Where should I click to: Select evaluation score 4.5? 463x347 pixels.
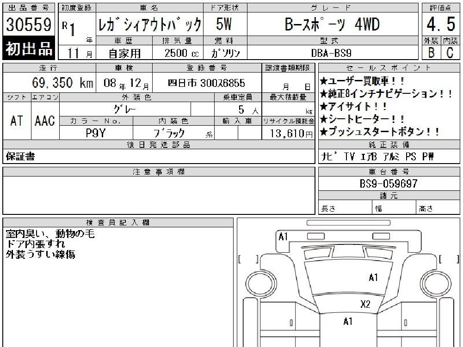point(440,24)
